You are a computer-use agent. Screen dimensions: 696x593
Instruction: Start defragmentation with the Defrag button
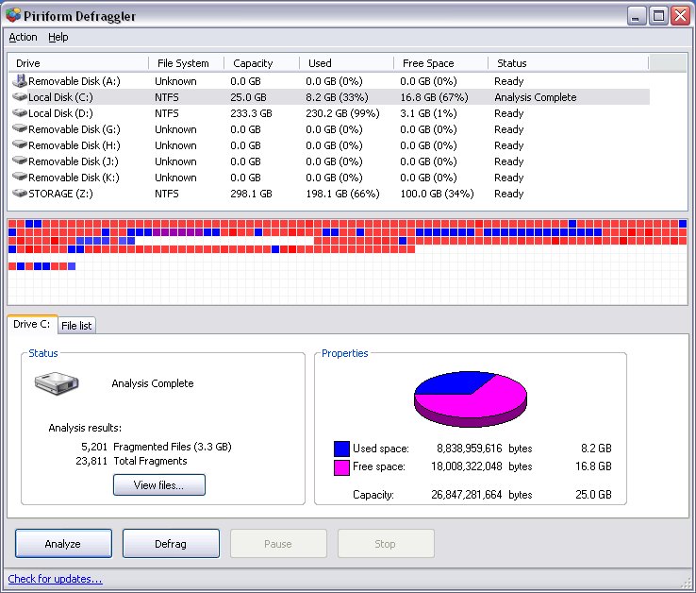171,544
